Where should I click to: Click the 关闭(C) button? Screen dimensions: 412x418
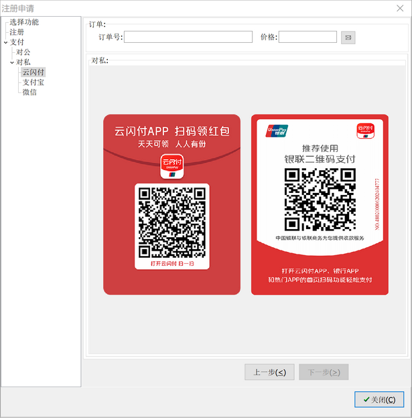pyautogui.click(x=379, y=399)
